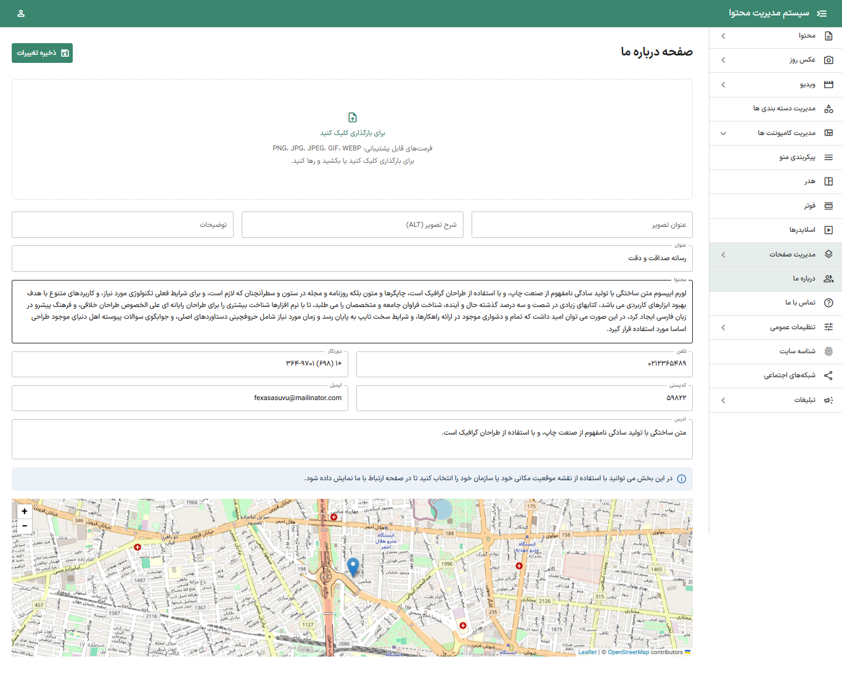Open the OpenStreetMap link
Image resolution: width=842 pixels, height=680 pixels.
pyautogui.click(x=629, y=652)
